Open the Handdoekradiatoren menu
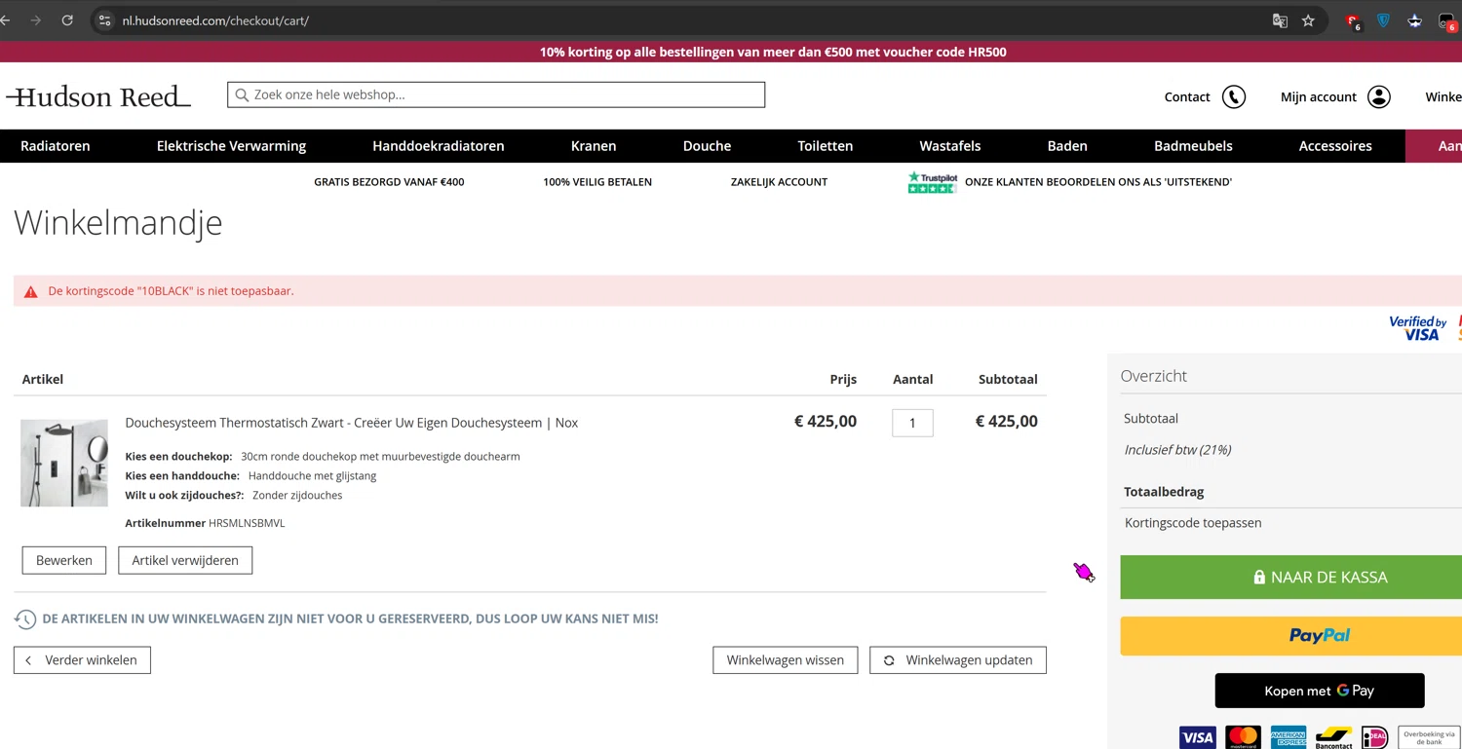 [439, 146]
